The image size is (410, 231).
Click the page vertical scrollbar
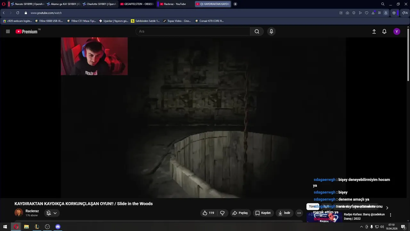pyautogui.click(x=408, y=55)
